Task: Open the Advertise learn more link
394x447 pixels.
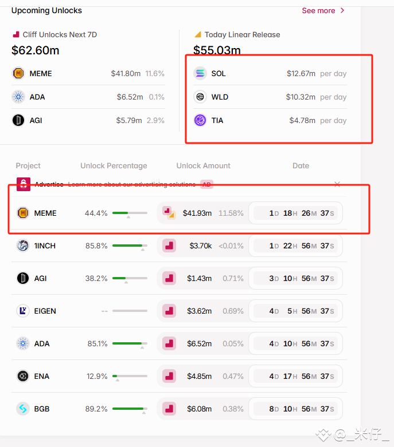Action: [132, 184]
